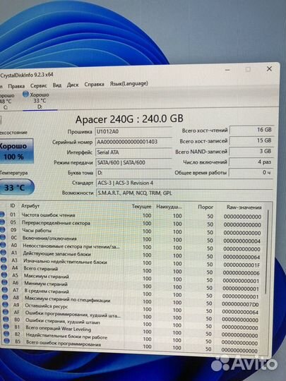Click status icon of attribute A7 row
The width and height of the screenshot is (286, 381).
pos(5,290)
